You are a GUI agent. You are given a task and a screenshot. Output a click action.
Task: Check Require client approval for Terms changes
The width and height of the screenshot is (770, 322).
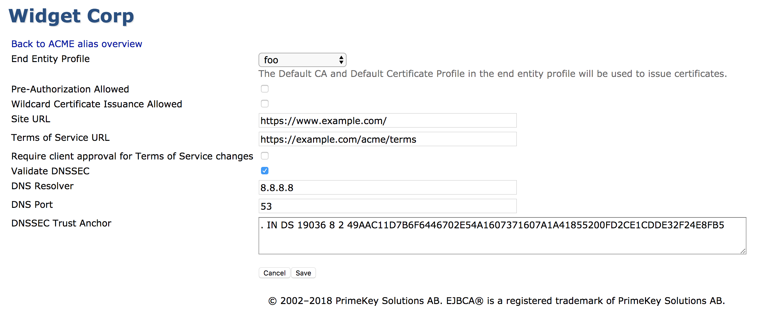coord(265,156)
